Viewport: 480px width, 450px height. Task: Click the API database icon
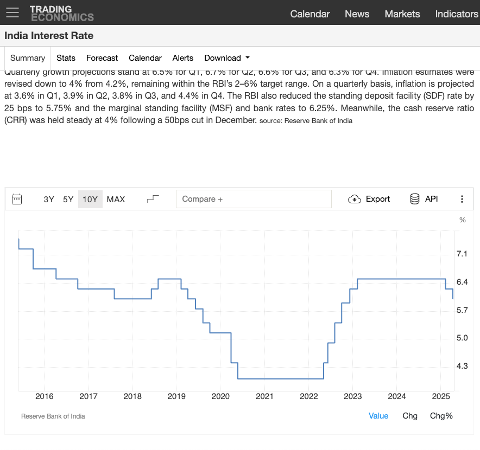415,199
